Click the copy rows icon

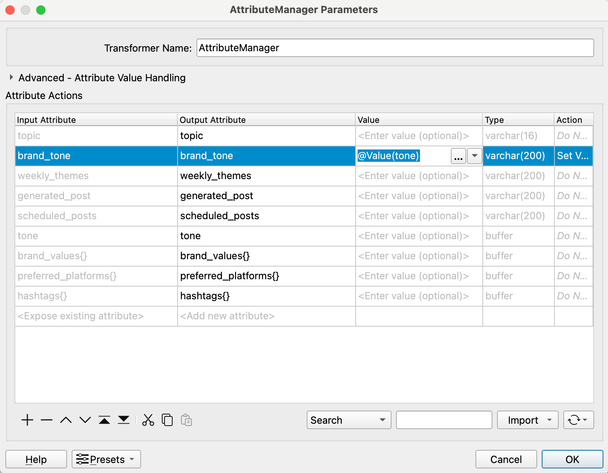[x=167, y=420]
